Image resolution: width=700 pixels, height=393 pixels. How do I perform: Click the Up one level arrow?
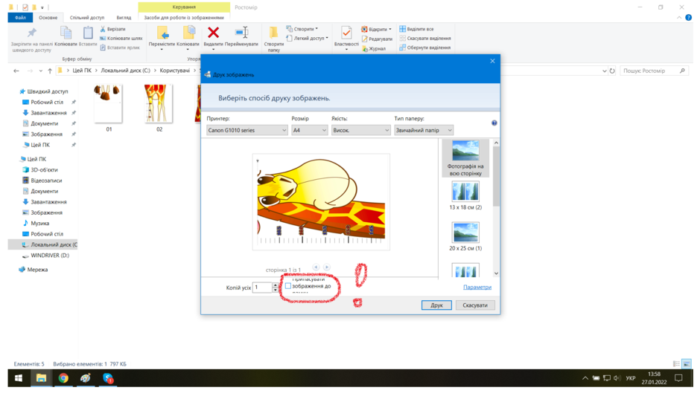click(x=50, y=71)
